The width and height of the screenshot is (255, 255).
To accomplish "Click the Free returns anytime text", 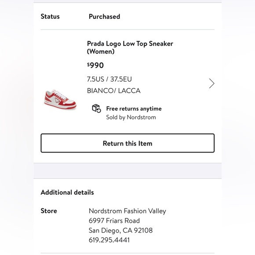I will (x=134, y=109).
